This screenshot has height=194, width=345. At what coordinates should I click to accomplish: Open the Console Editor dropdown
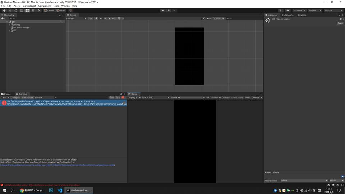(x=38, y=97)
